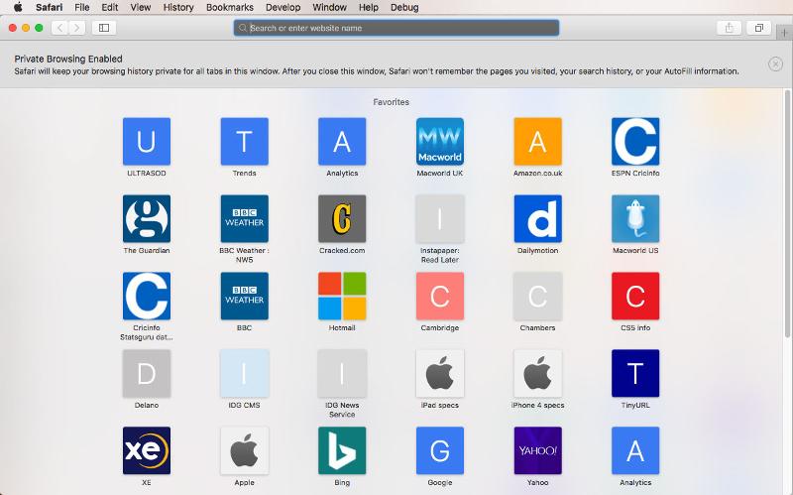Click the vertical page scrollbar
This screenshot has height=495, width=793.
787,213
